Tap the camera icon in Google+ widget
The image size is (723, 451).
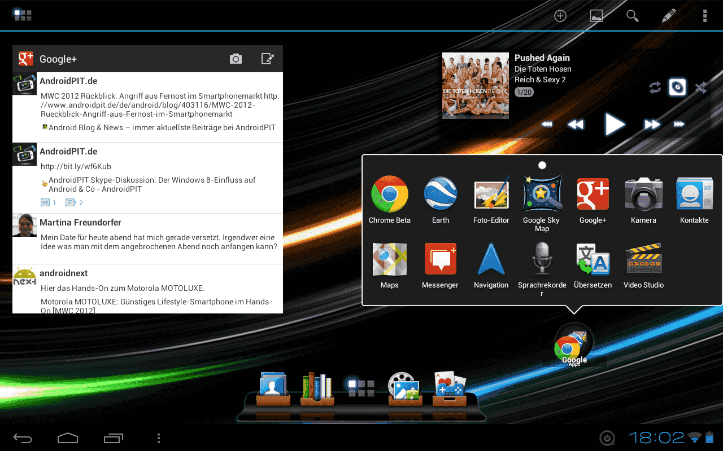coord(236,59)
